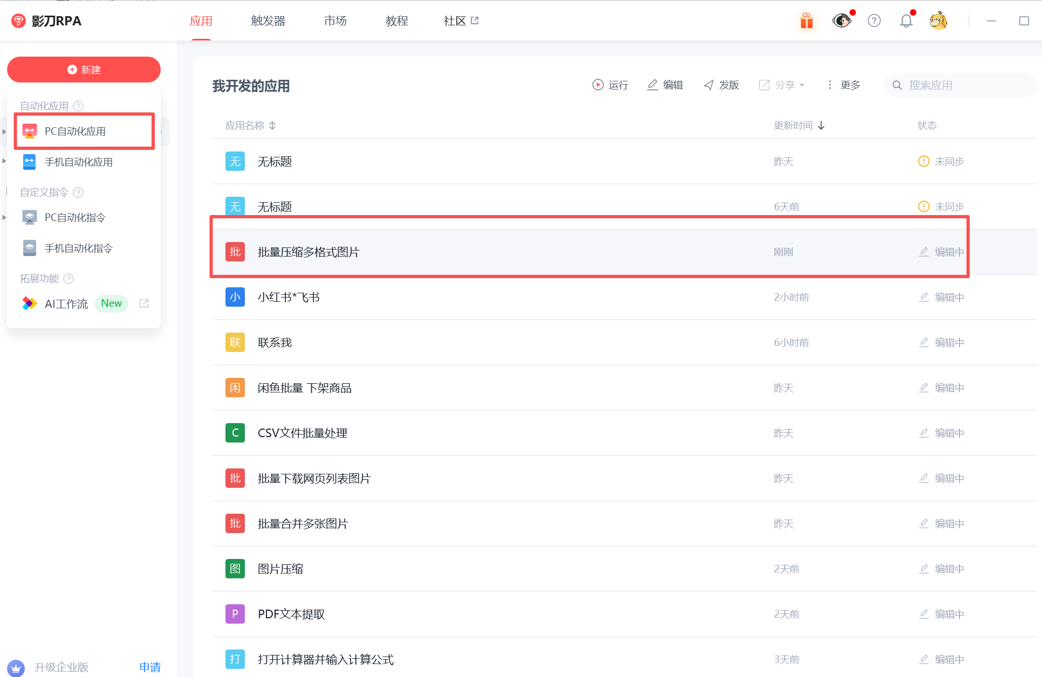Click the red 新建 button
Screen dimensions: 1042x677
tap(84, 70)
